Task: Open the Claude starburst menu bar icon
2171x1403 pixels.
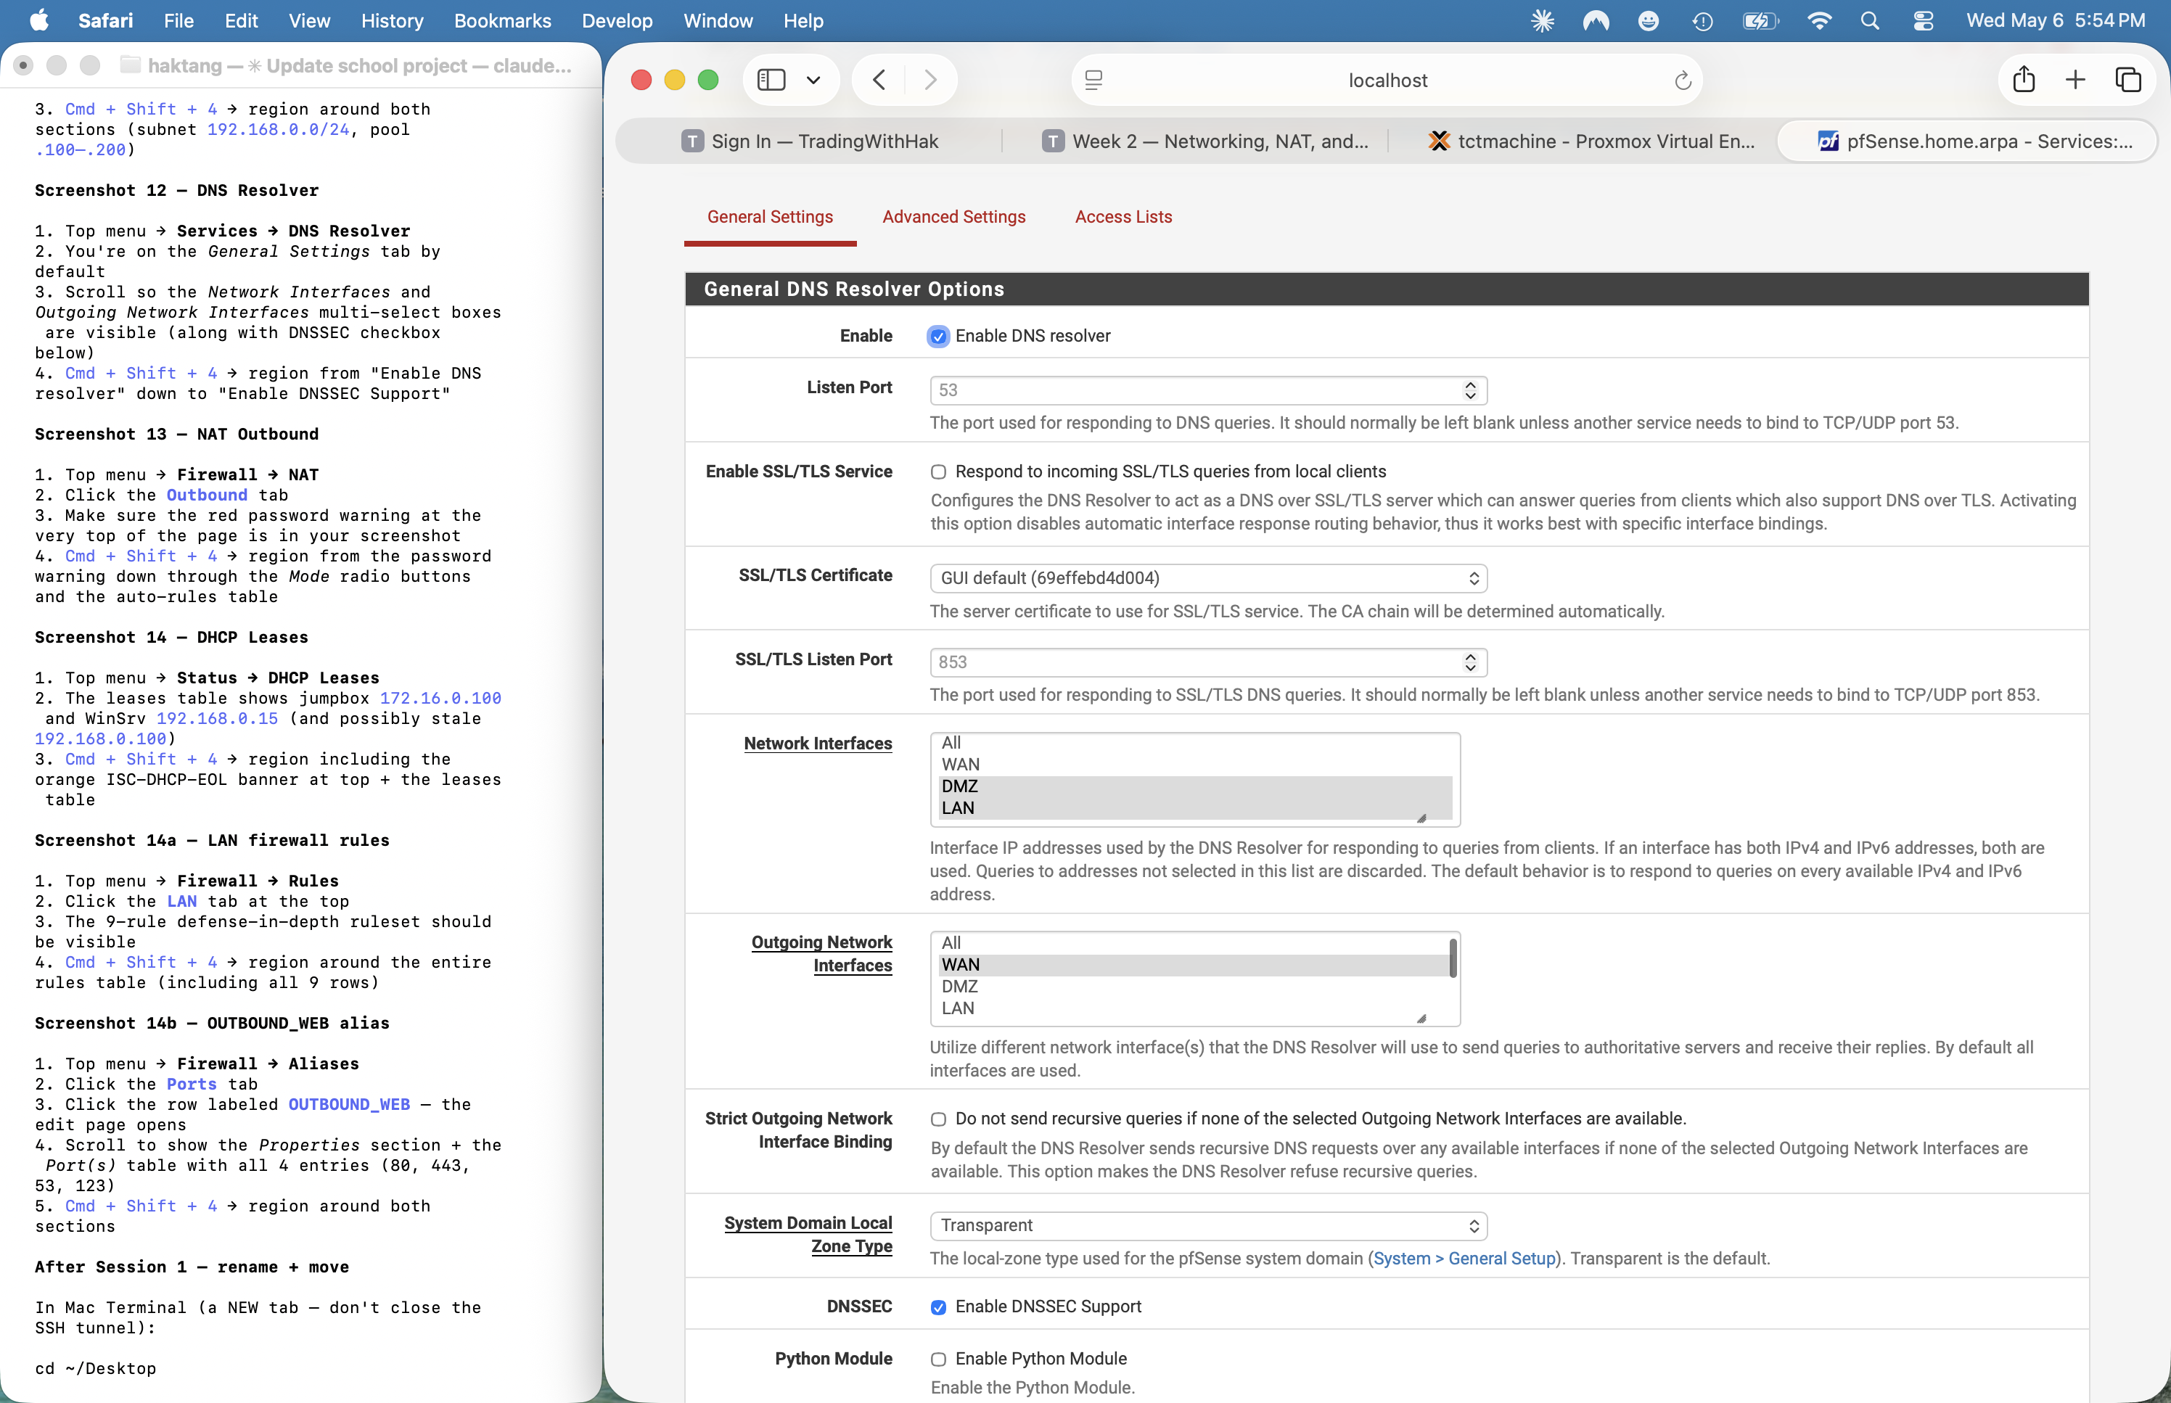Action: click(1541, 20)
